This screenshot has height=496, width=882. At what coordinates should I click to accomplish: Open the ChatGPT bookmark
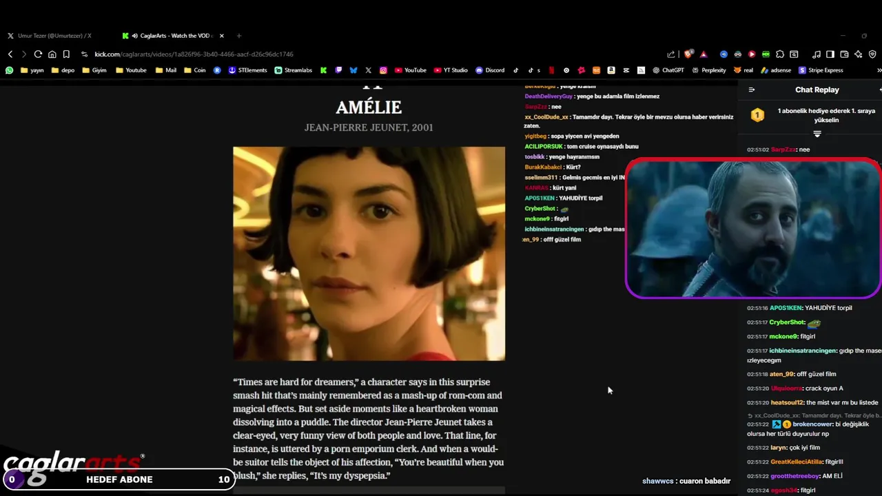pos(668,70)
